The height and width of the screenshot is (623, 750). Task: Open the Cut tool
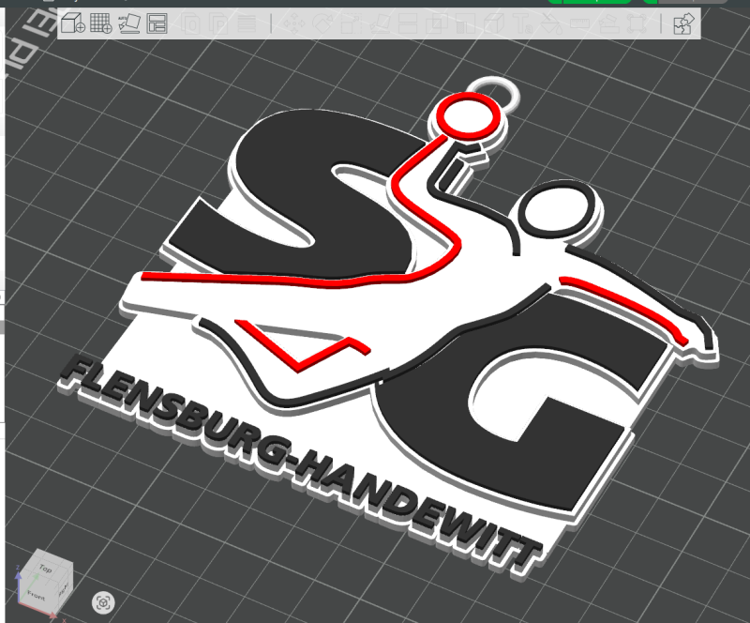pyautogui.click(x=408, y=23)
